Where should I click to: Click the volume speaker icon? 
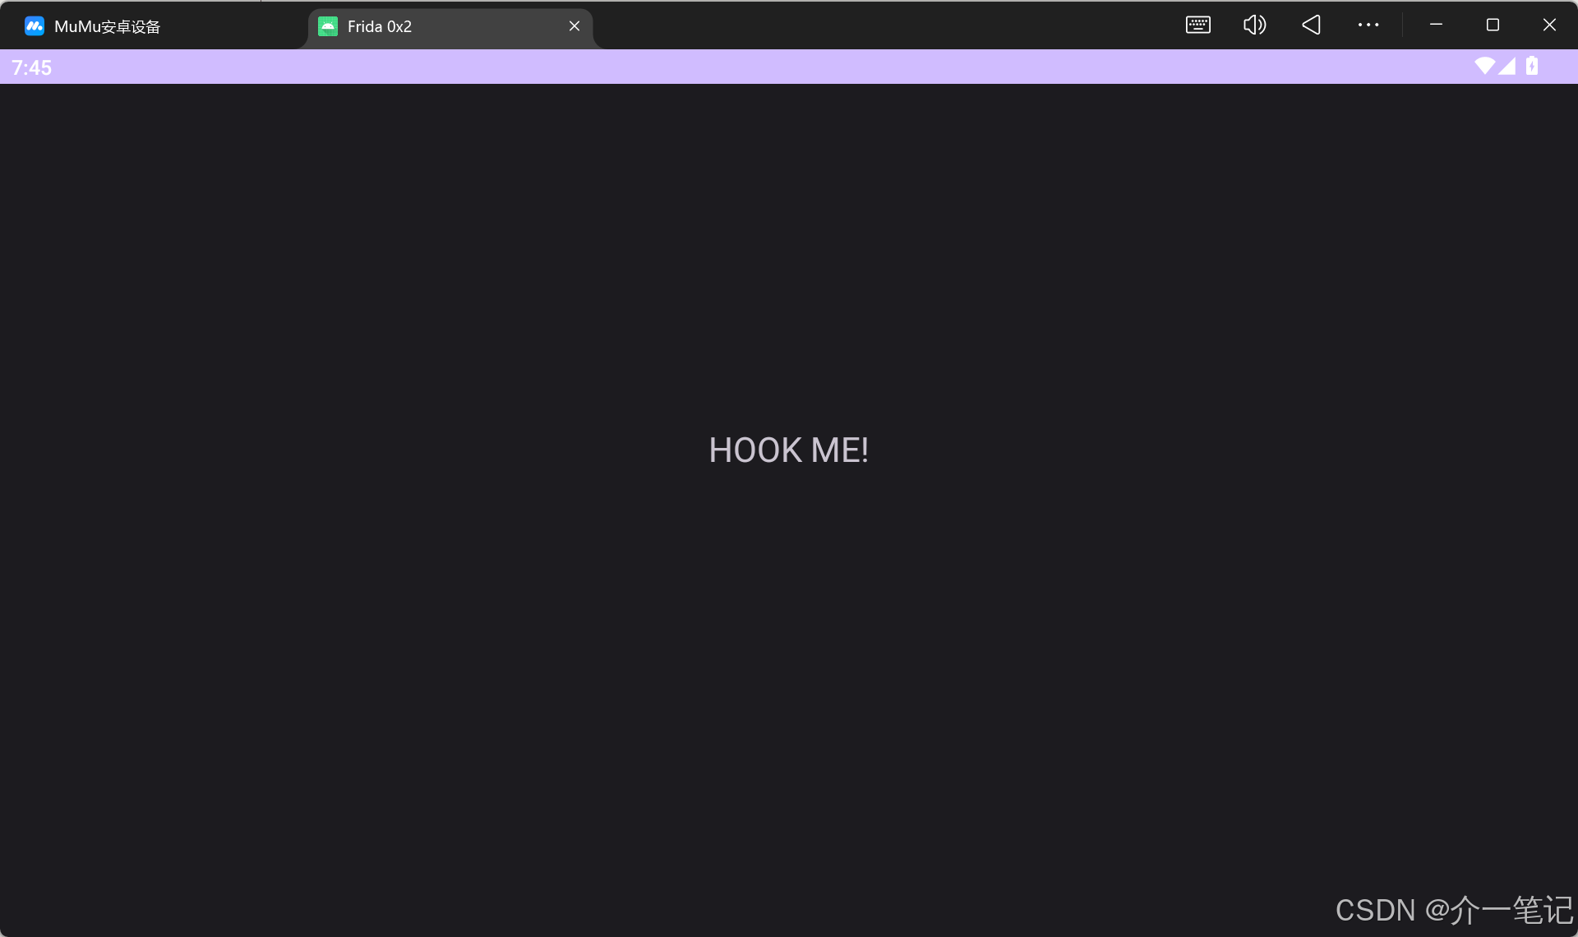(x=1254, y=25)
